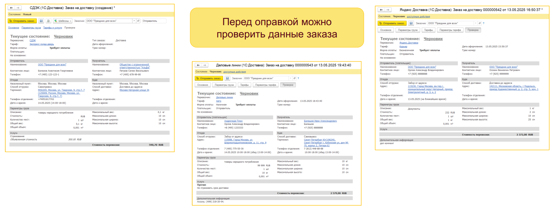
Task: Click the save icon in the СДЭК order window
Action: coord(41,21)
